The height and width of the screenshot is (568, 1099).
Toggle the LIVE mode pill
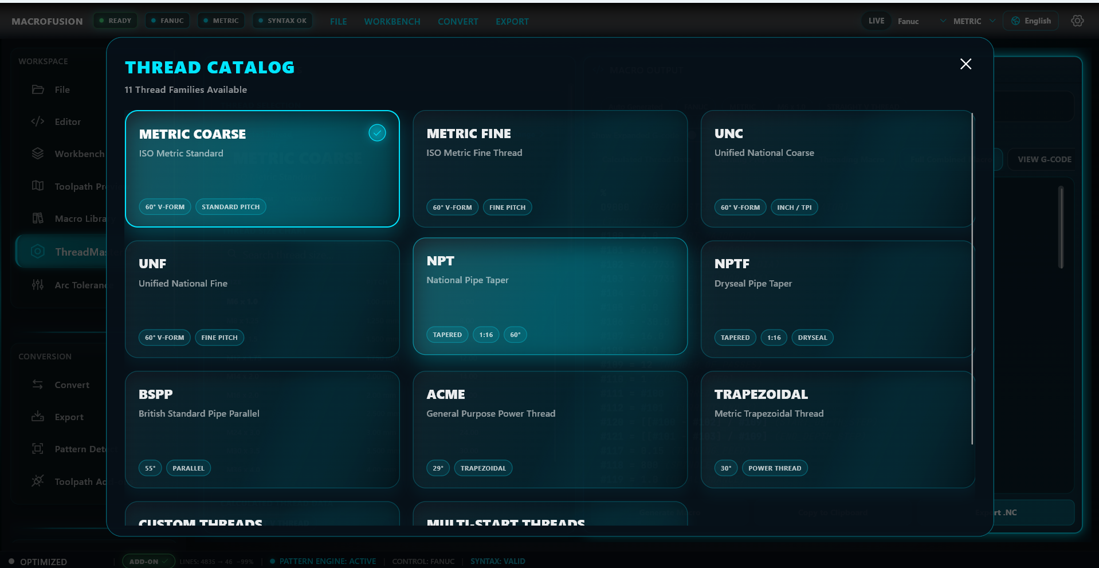(876, 21)
